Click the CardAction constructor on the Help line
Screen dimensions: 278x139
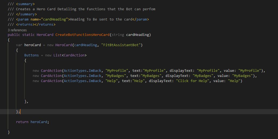pyautogui.click(x=51, y=81)
